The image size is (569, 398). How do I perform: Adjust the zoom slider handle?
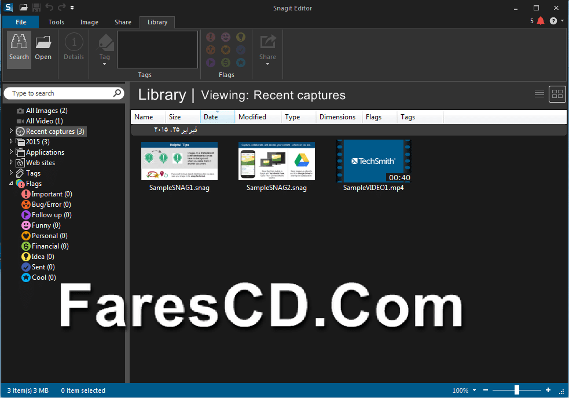tap(517, 390)
